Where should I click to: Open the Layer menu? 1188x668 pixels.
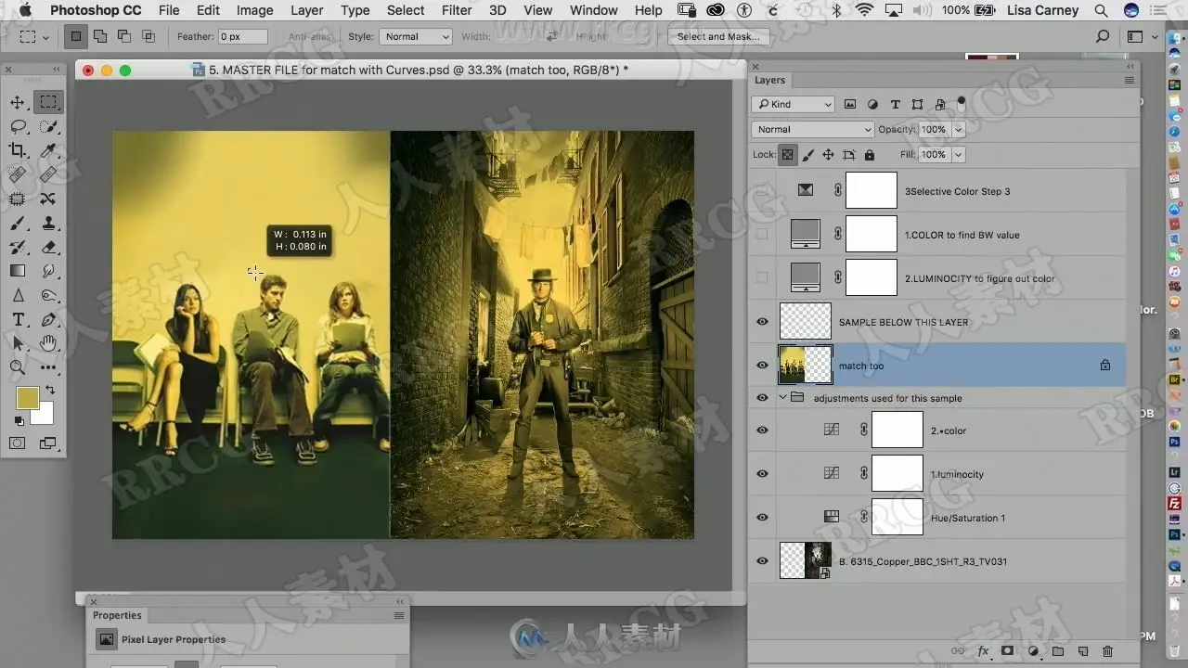tap(306, 10)
